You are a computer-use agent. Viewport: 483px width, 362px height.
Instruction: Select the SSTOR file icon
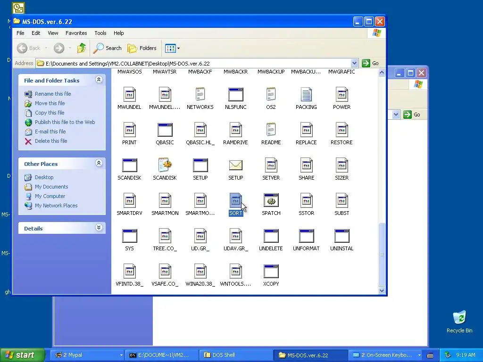point(307,201)
